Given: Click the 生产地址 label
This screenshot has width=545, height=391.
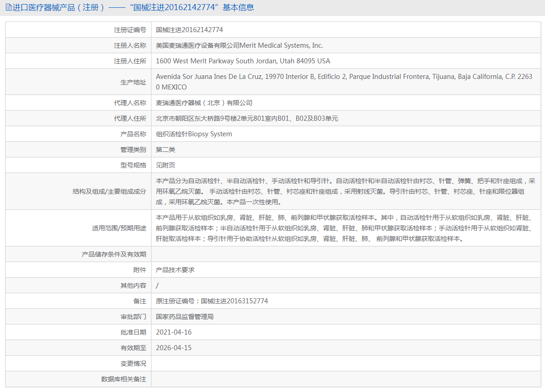Looking at the screenshot, I should coord(133,82).
